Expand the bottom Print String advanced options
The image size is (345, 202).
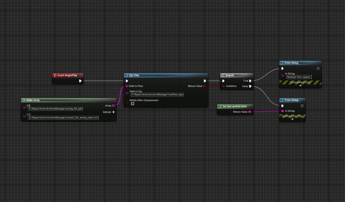pos(292,120)
